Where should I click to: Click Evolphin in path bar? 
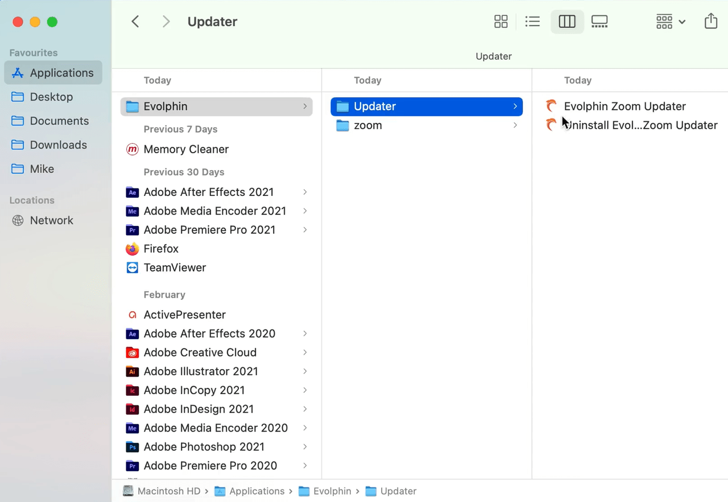[325, 491]
